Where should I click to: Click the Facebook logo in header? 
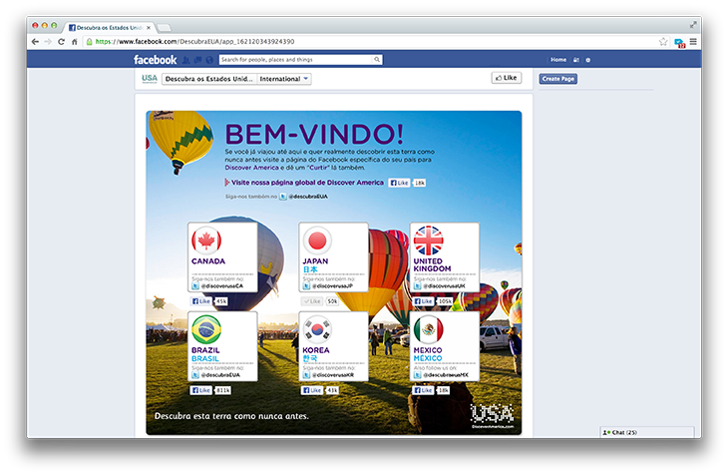click(154, 60)
